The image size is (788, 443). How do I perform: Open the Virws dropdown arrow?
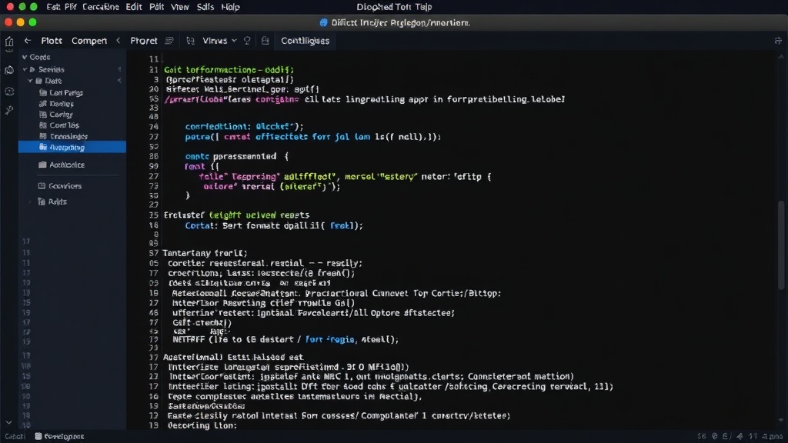click(234, 41)
